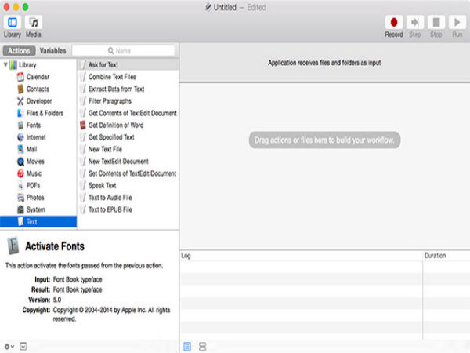Select the New TextEdit Document action
The height and width of the screenshot is (353, 470).
pos(128,161)
